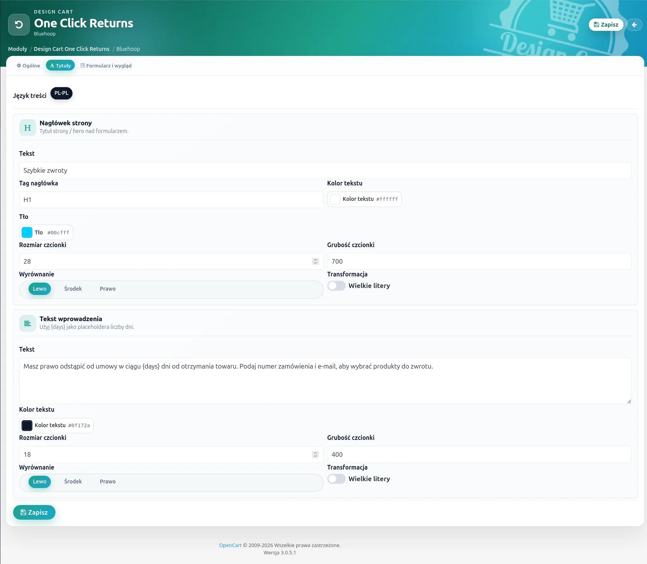The width and height of the screenshot is (647, 564).
Task: Open Design Cart One Click Returns breadcrumb link
Action: (72, 49)
